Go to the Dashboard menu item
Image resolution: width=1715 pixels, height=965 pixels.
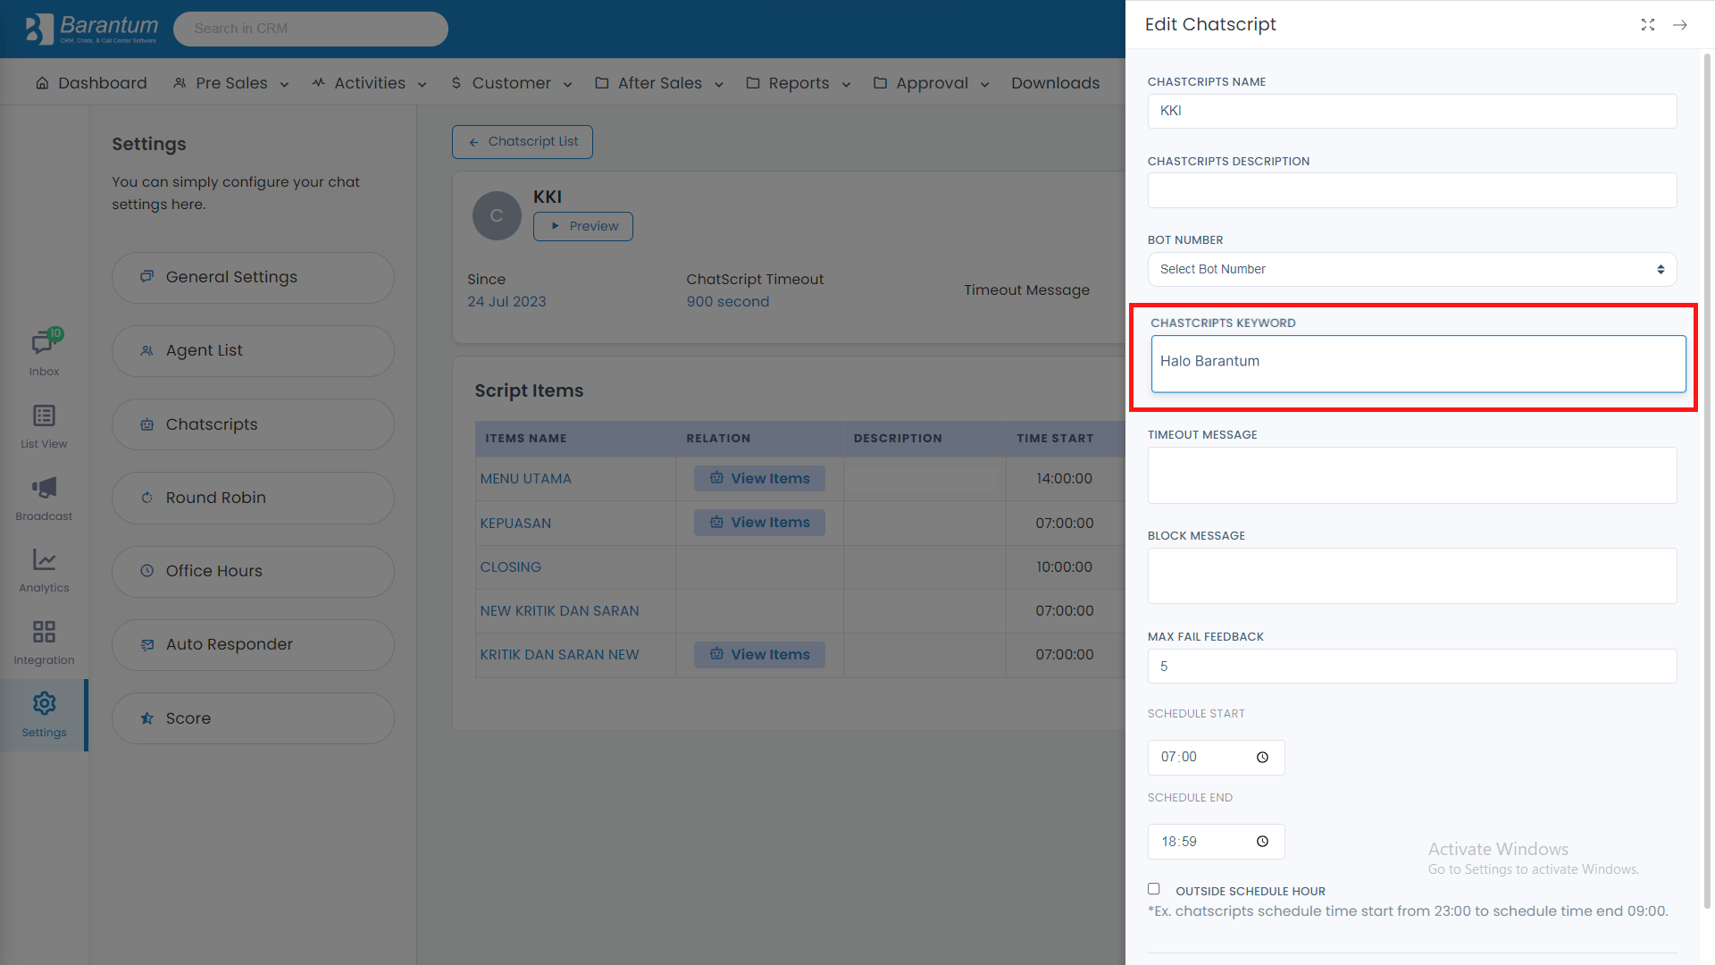(x=91, y=83)
